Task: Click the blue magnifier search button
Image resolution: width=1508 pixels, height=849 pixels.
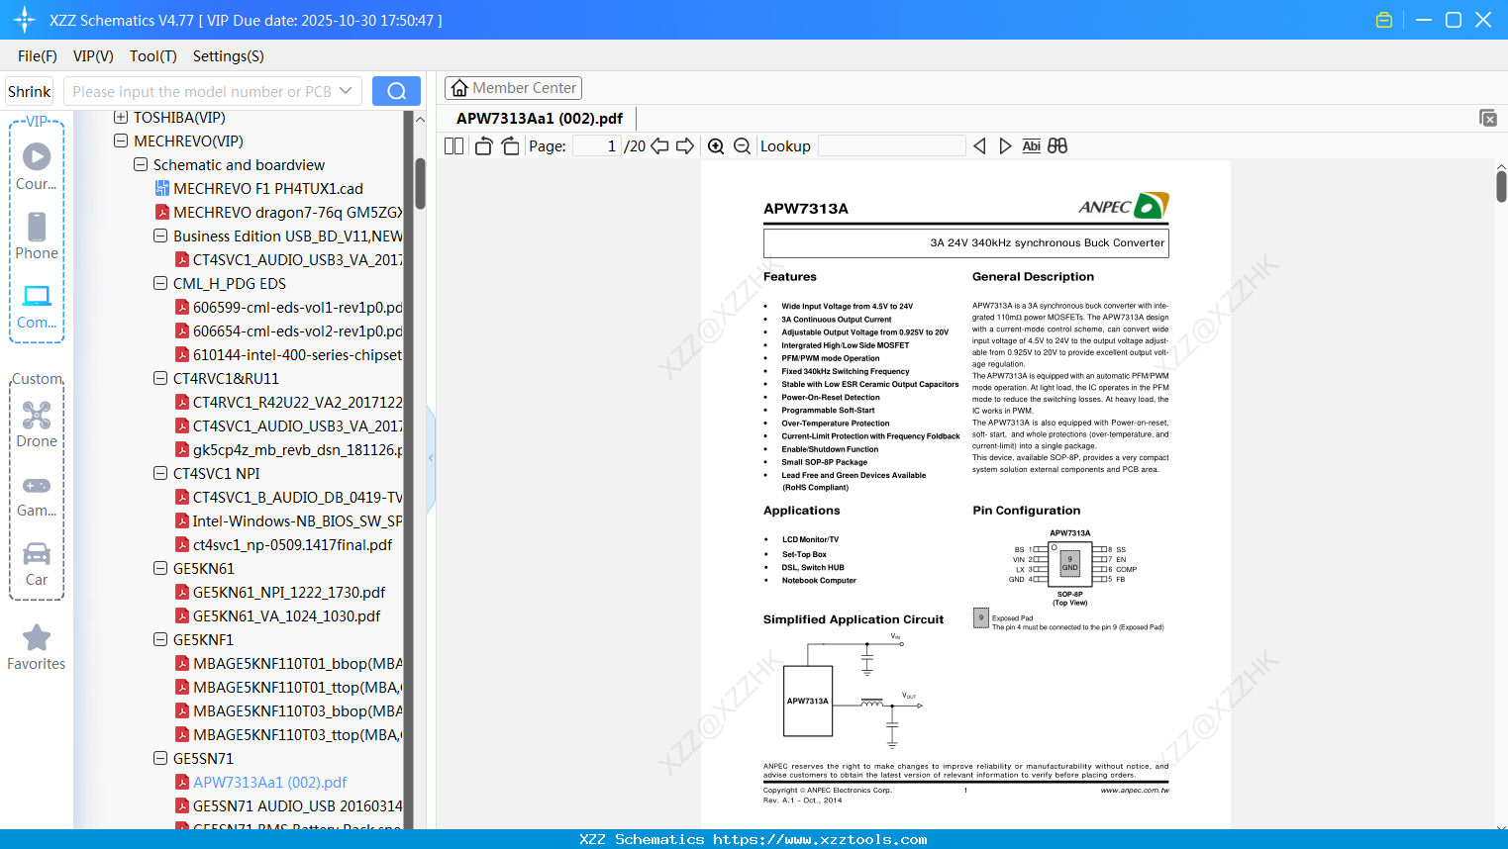Action: coord(396,91)
